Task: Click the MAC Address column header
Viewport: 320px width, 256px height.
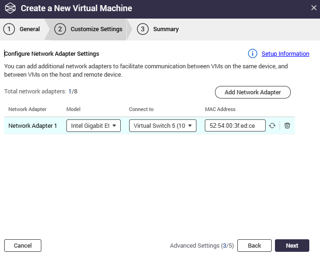Action: (220, 109)
